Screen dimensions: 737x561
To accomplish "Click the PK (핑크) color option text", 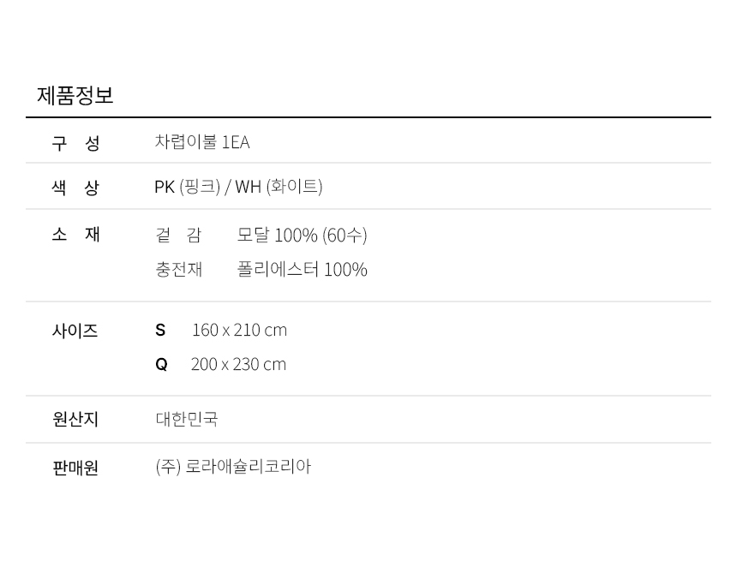I will coord(187,187).
